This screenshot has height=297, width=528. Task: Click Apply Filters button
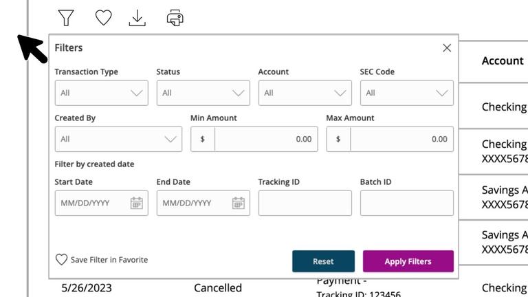408,261
